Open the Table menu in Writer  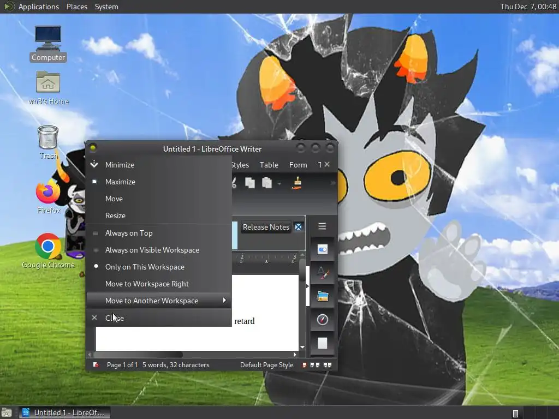(x=269, y=165)
